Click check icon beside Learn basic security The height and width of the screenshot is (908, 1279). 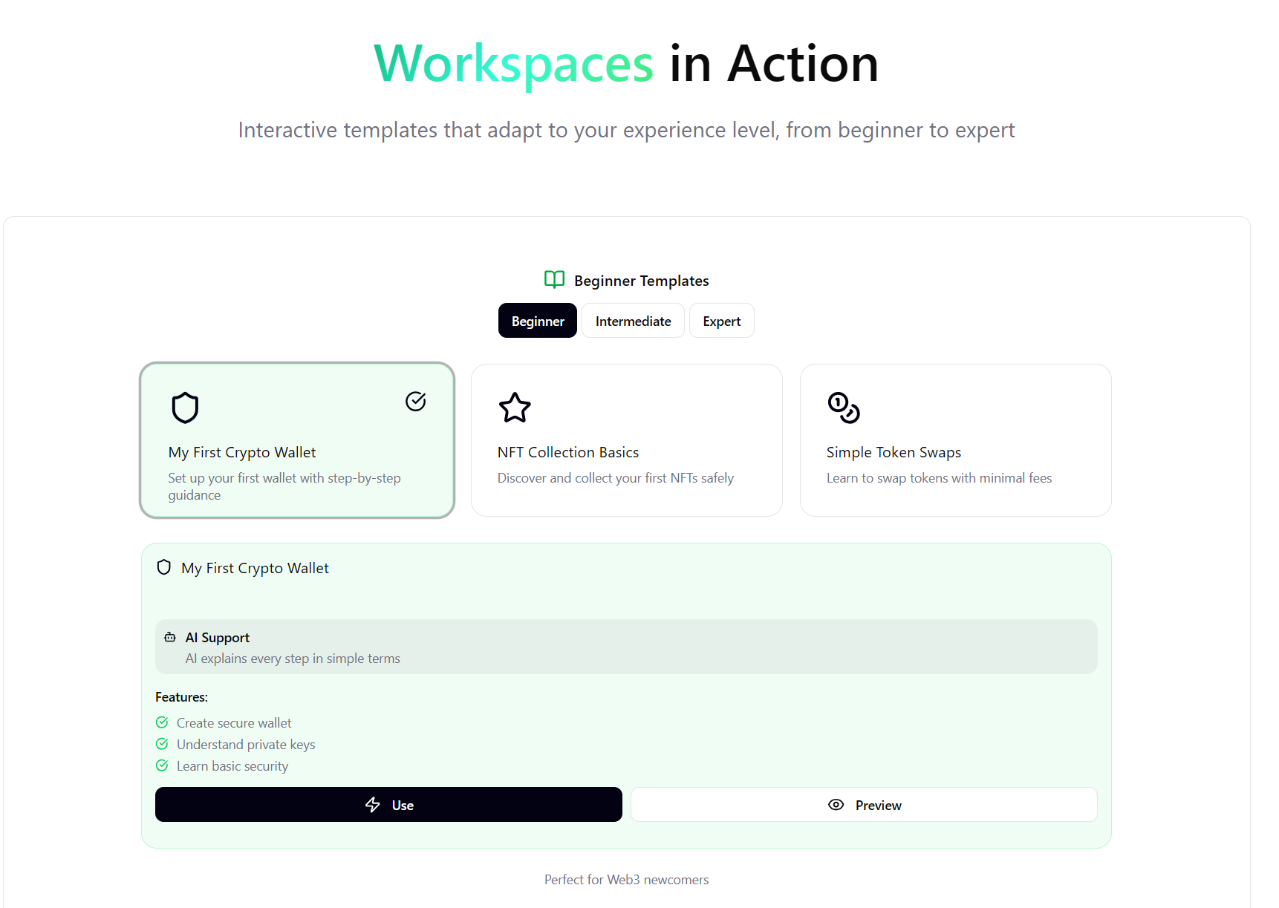[162, 765]
